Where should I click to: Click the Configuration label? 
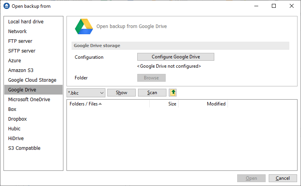pos(89,57)
